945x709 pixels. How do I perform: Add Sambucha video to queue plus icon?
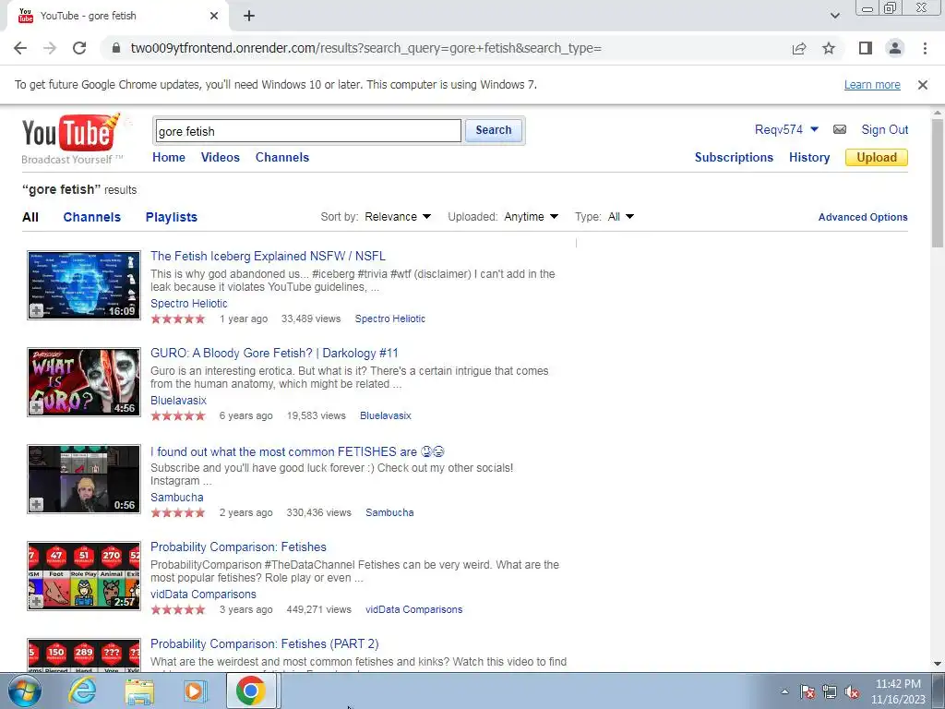tap(36, 505)
